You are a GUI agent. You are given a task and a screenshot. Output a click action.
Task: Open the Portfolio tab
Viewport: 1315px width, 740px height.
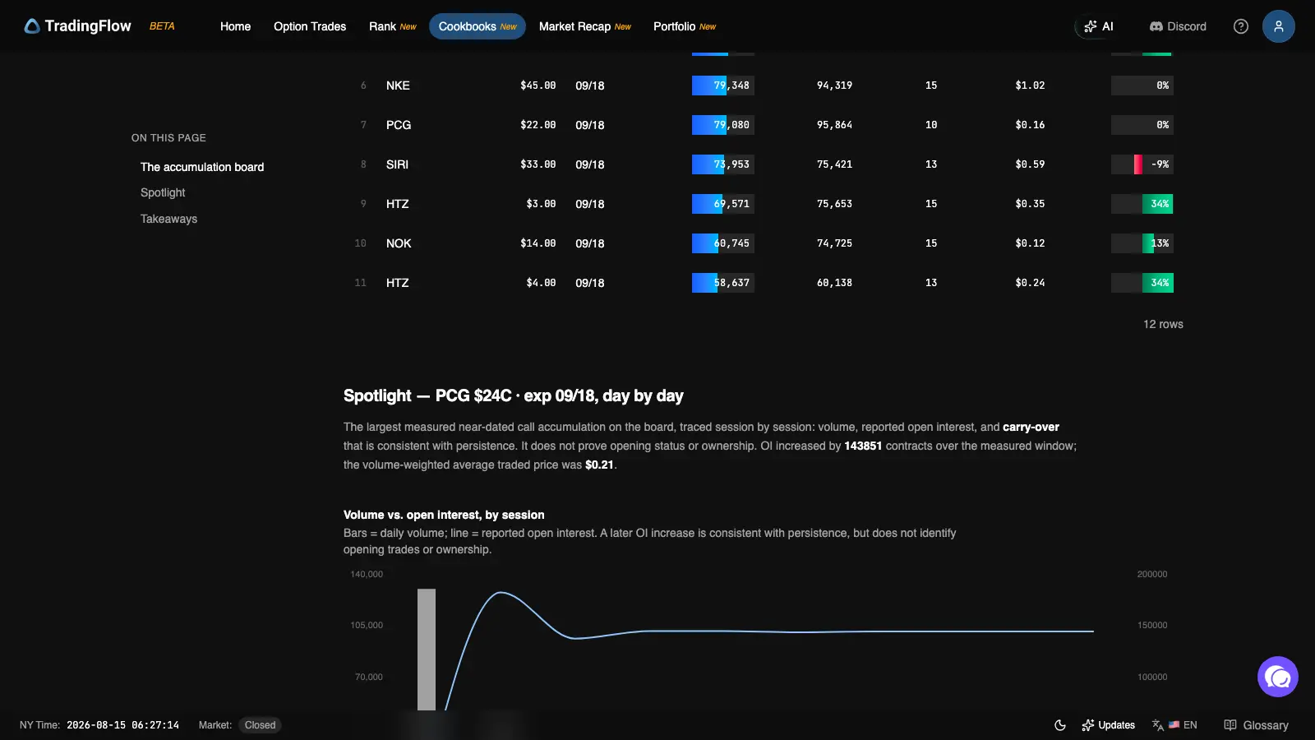tap(685, 26)
